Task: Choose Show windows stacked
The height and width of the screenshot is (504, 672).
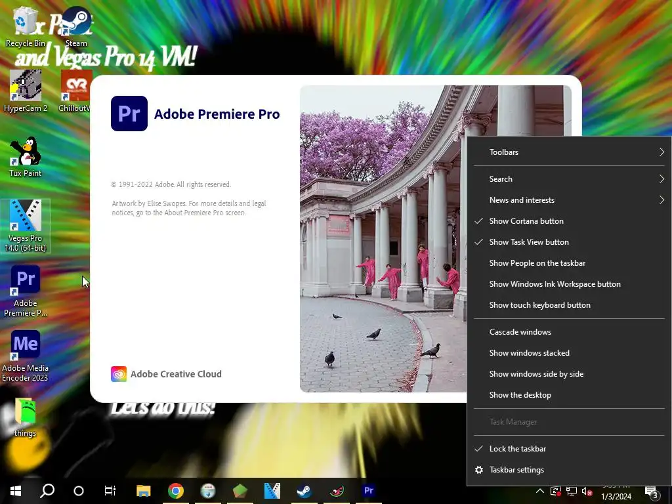Action: (x=569, y=353)
